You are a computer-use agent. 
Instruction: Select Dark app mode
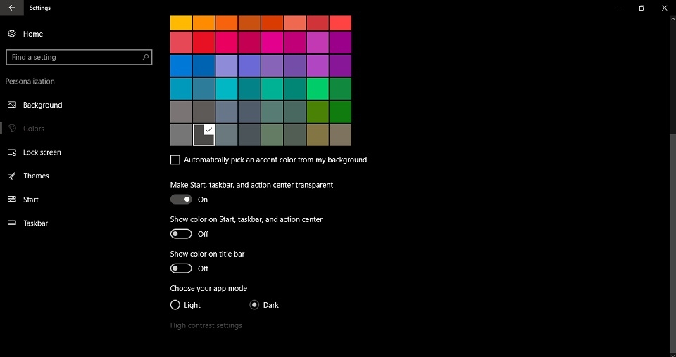[254, 304]
